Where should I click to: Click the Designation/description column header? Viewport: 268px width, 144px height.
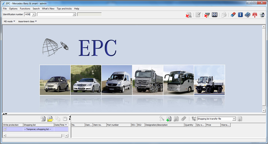coord(164,125)
